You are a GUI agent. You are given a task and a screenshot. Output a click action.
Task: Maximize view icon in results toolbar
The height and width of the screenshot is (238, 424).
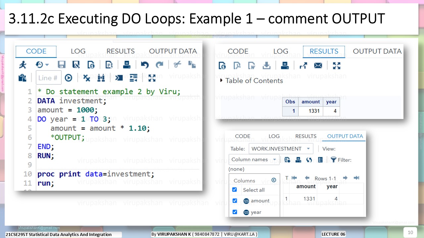(x=337, y=65)
